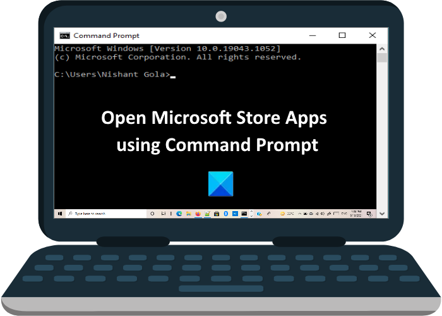
Task: Open the blue Mail-style taskbar app
Action: [x=235, y=214]
